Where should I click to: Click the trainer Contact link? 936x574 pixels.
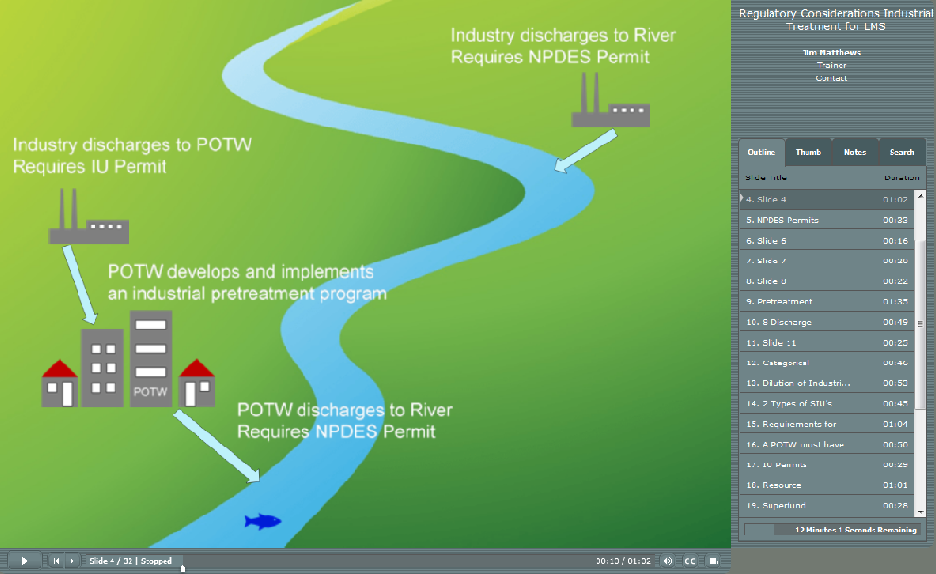830,78
